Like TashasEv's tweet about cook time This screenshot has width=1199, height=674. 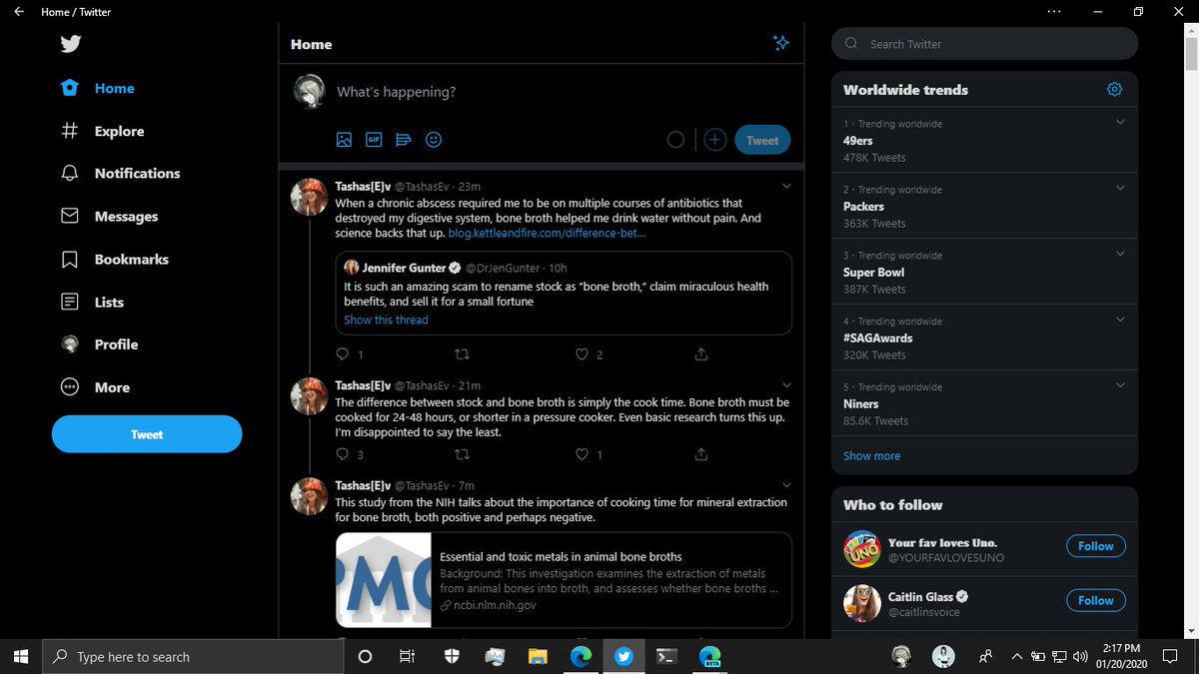(x=581, y=454)
